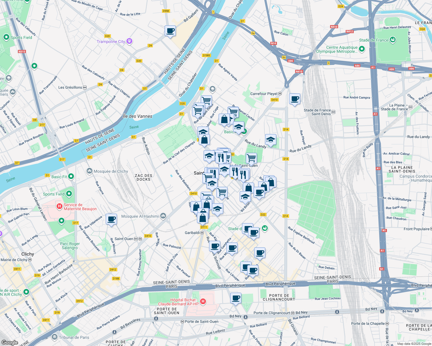
Task: Click the Basic-Fit green pin
Action: tap(71, 176)
